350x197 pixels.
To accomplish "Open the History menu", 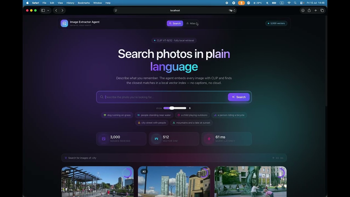I will tap(70, 3).
